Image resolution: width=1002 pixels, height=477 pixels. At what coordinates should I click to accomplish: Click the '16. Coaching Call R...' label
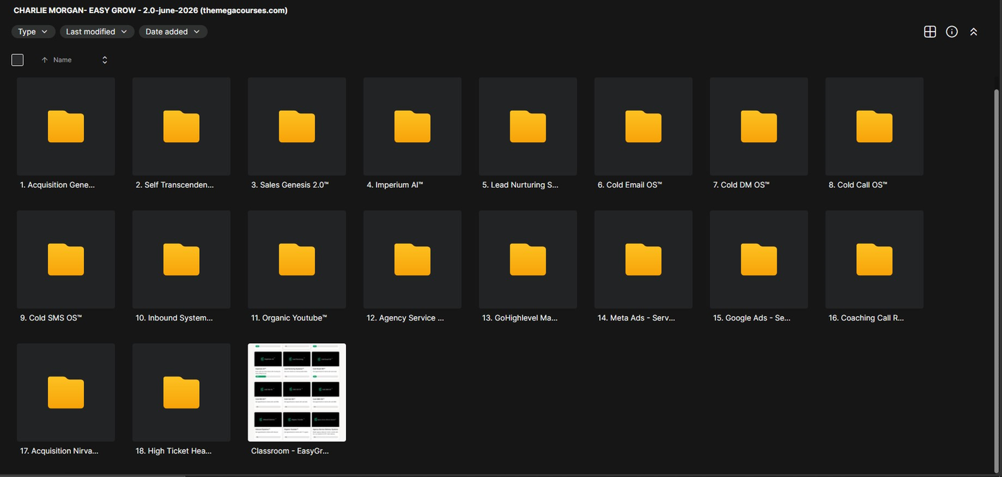pyautogui.click(x=866, y=318)
